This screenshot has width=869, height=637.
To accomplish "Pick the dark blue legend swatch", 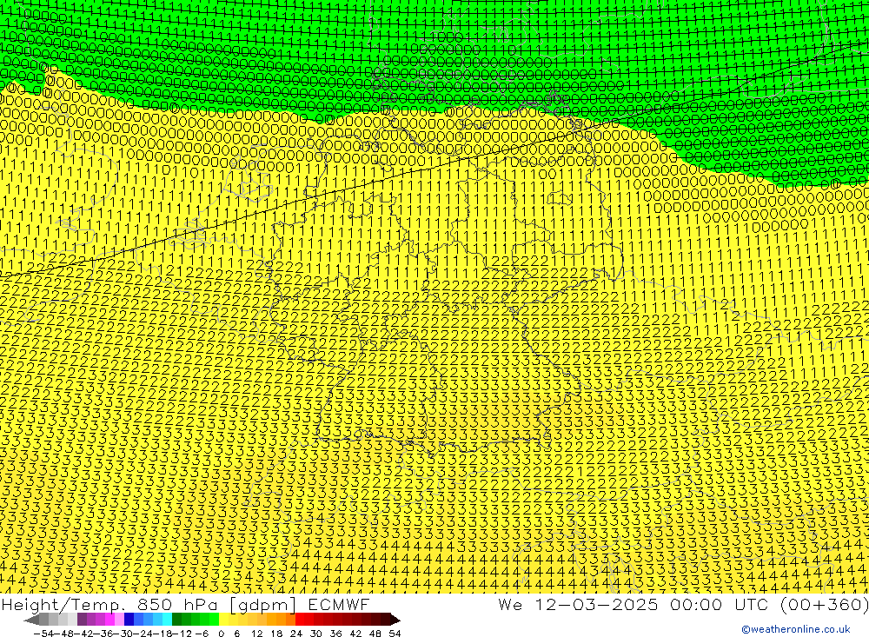I will click(129, 620).
